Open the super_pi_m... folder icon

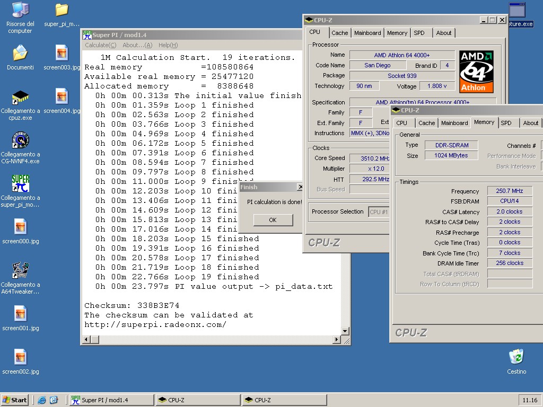[62, 10]
